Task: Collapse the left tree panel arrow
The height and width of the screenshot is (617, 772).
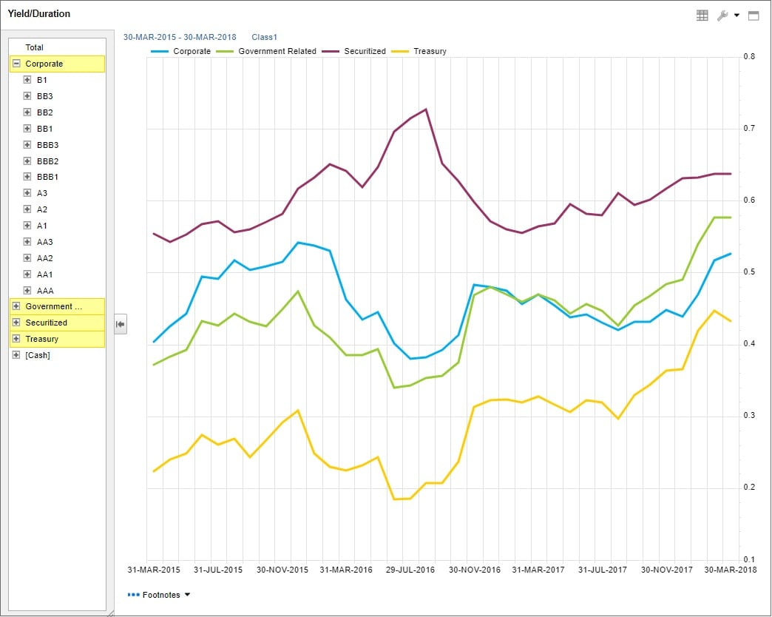Action: [121, 324]
